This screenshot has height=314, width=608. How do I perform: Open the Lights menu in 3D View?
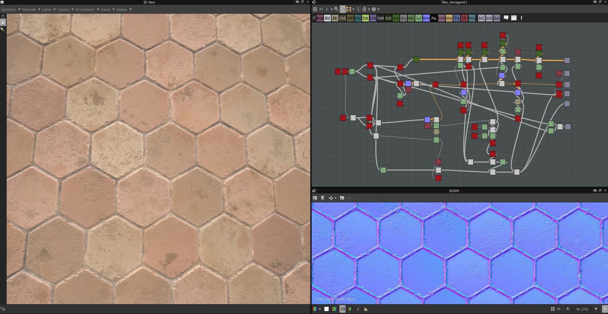[x=48, y=10]
